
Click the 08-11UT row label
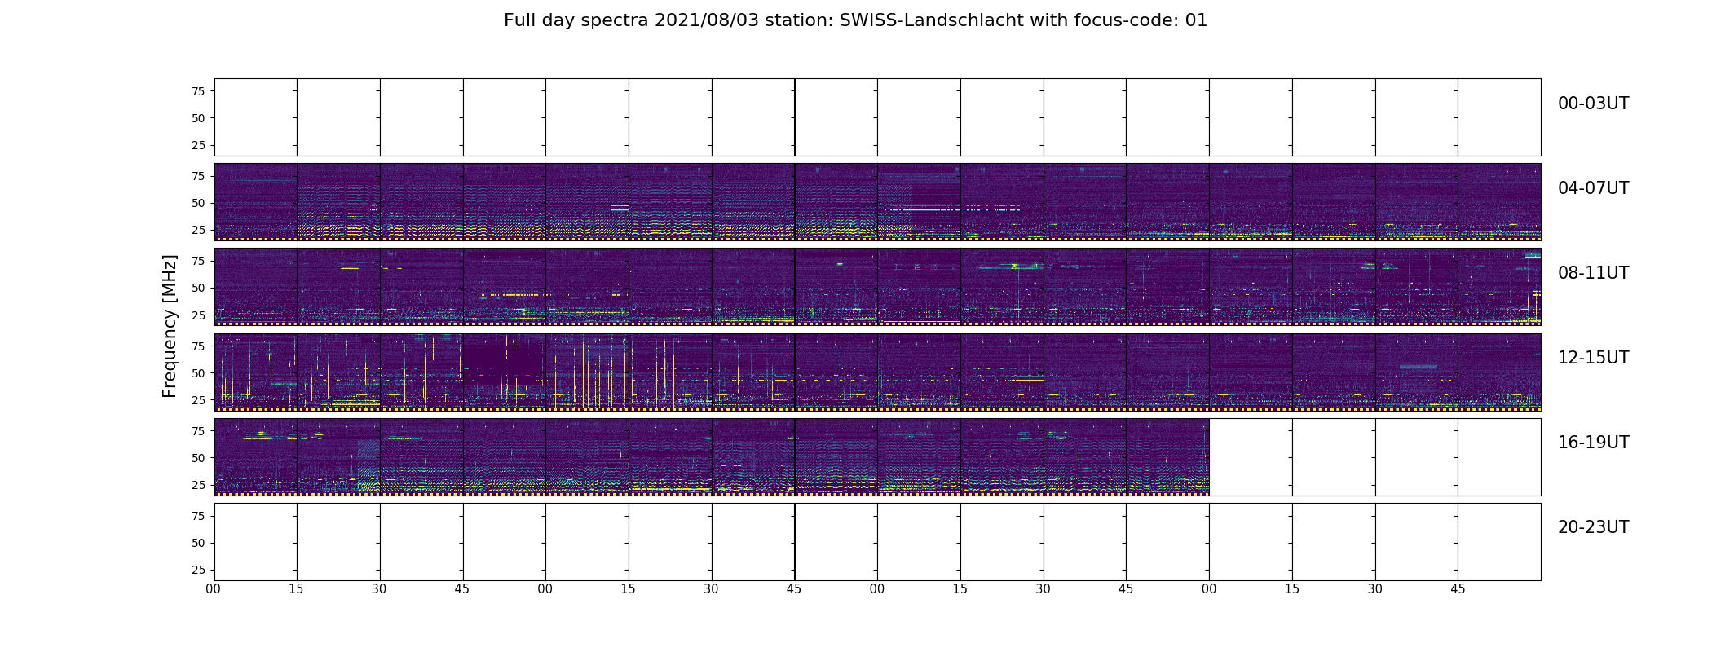(x=1593, y=273)
